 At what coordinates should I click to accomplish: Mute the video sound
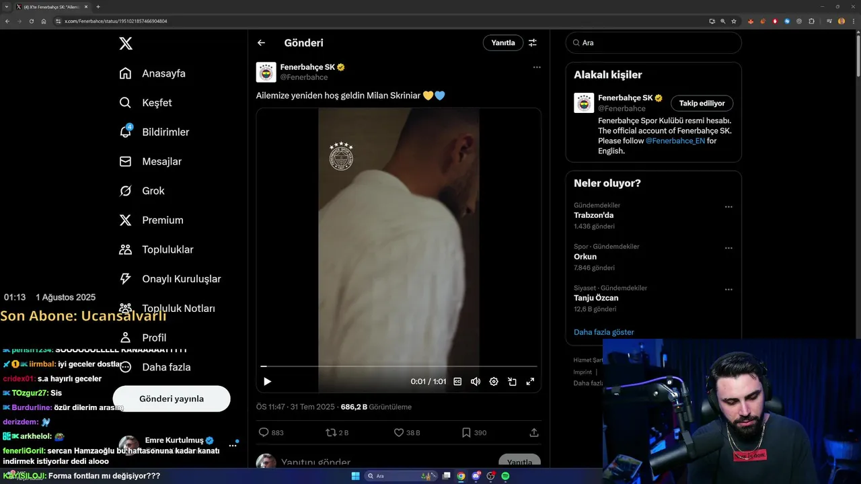click(x=476, y=381)
